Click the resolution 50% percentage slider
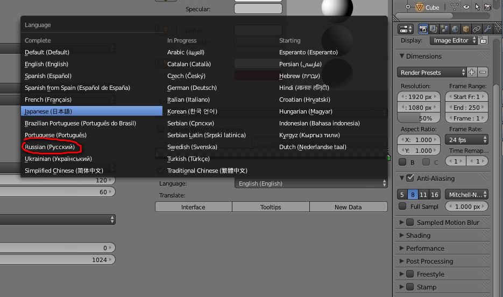This screenshot has height=297, width=503. coord(419,118)
